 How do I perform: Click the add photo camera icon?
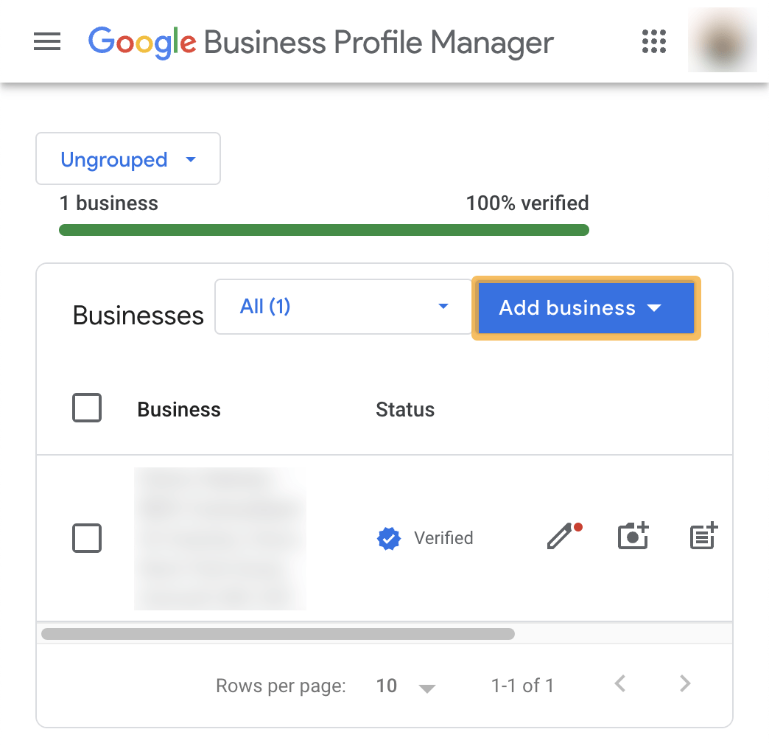(x=633, y=537)
